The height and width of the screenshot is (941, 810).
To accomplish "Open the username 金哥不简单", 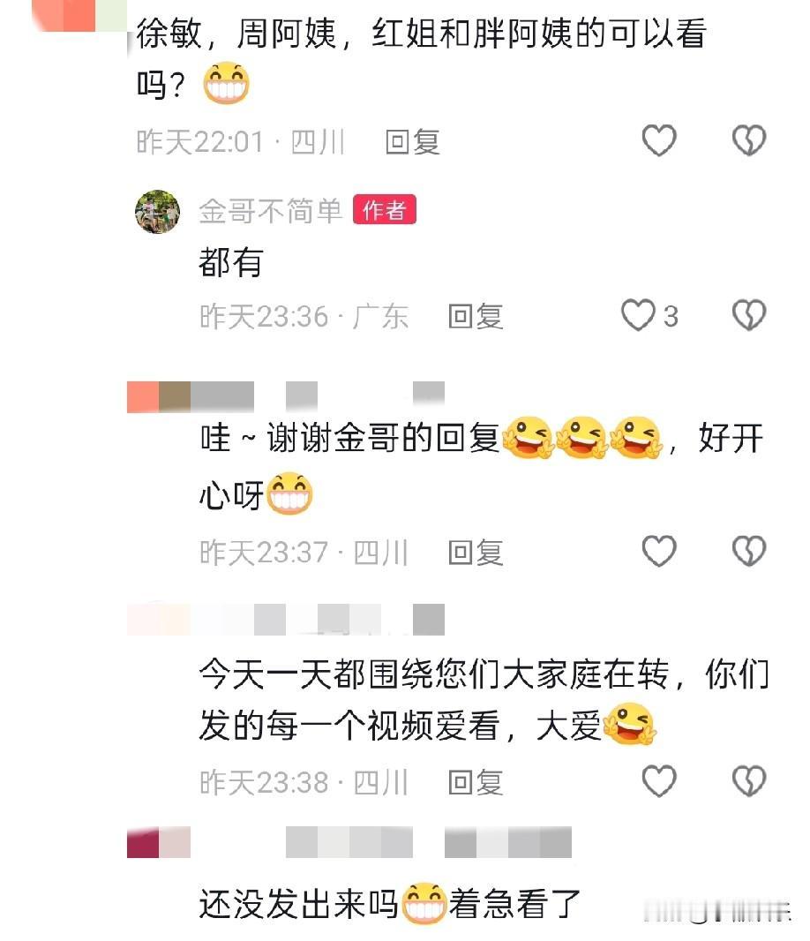I will pyautogui.click(x=271, y=211).
